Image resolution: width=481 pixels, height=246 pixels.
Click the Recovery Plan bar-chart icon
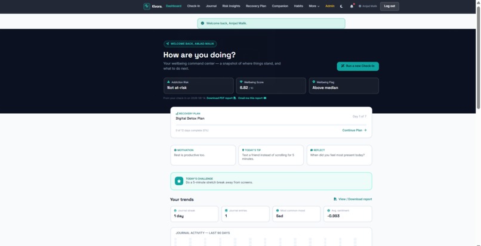coord(177,113)
